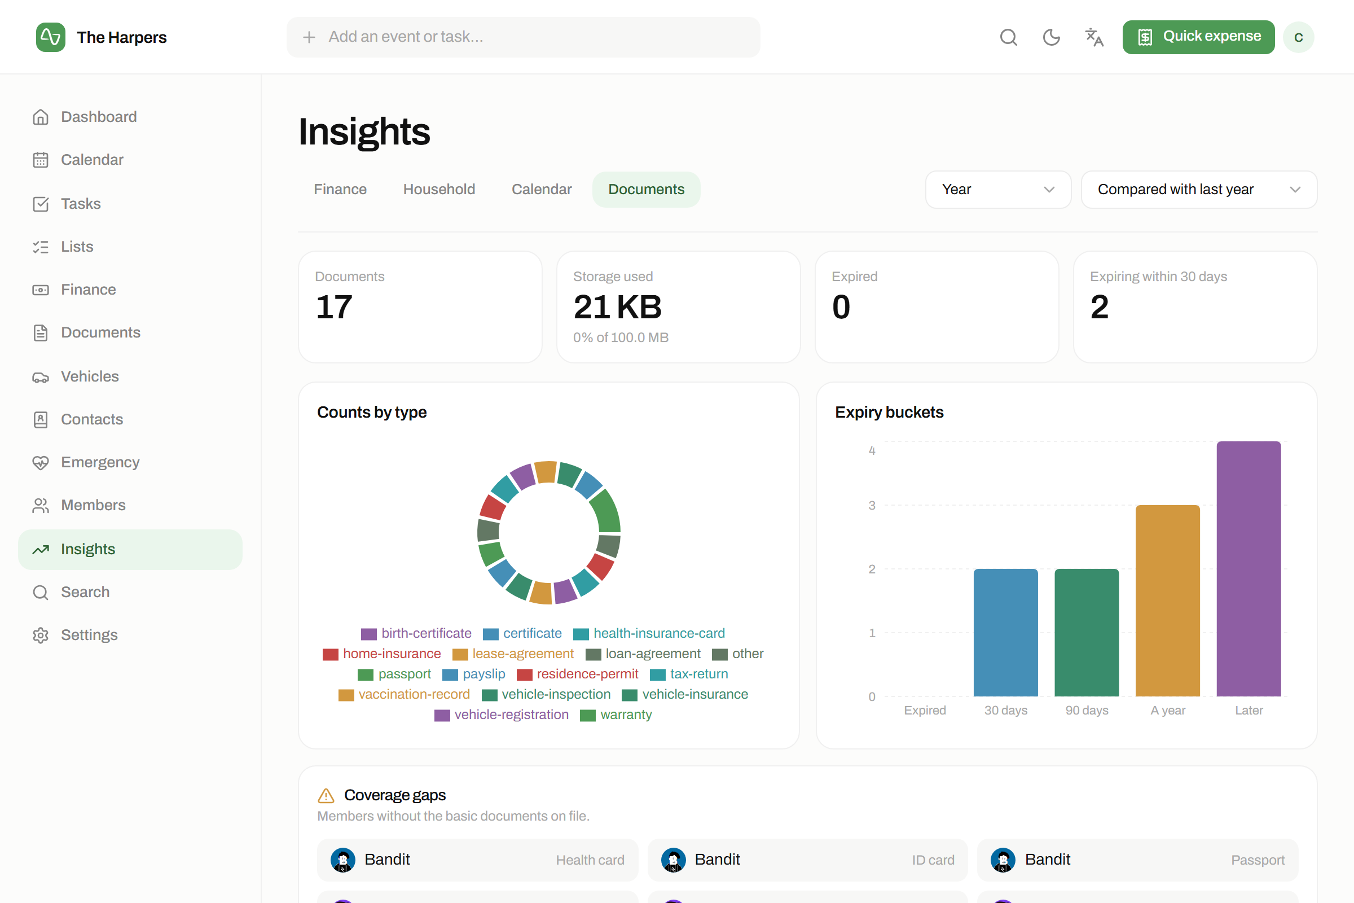Open Contacts in the sidebar
The width and height of the screenshot is (1354, 903).
(130, 419)
